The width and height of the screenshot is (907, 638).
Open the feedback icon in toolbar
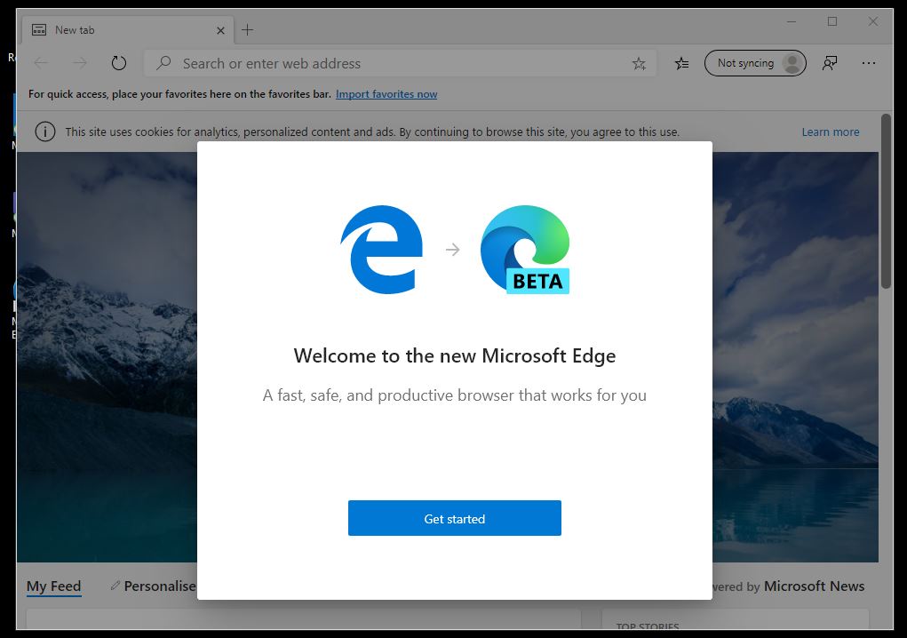click(x=830, y=63)
